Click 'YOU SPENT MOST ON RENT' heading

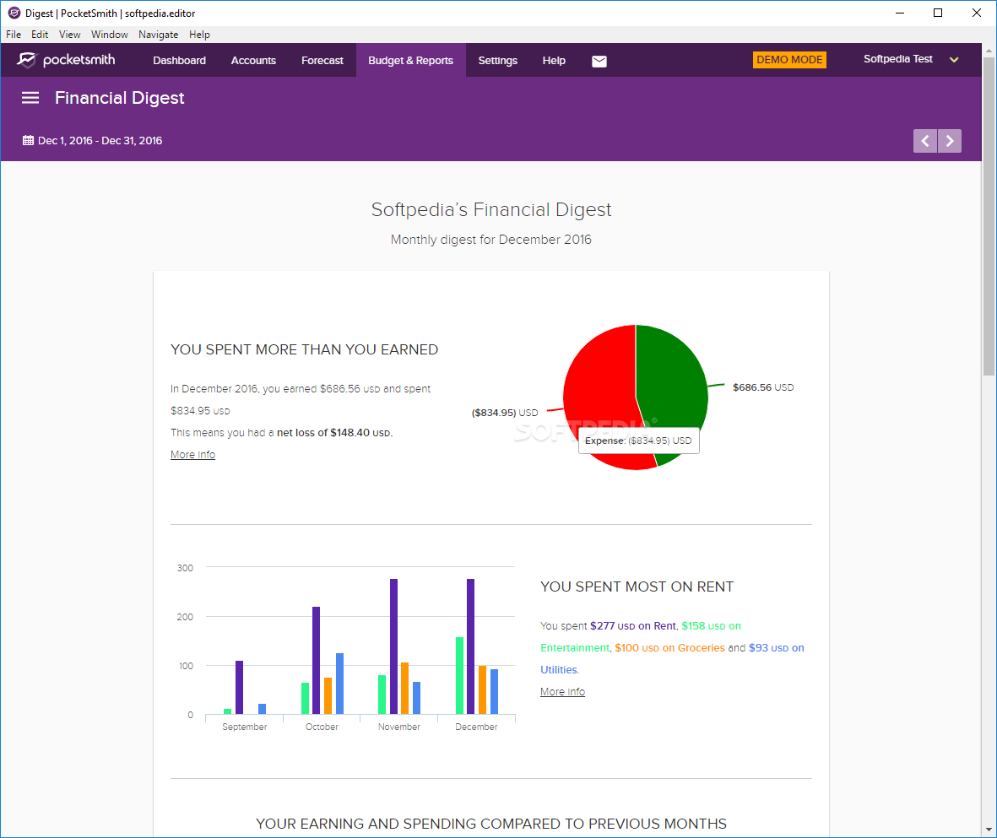pos(637,587)
